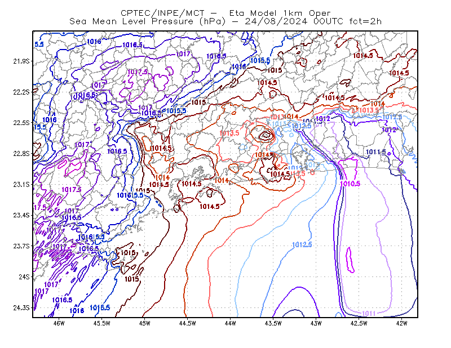Click the 21.9S latitude axis label
Viewport: 451px width, 348px height.
point(21,61)
